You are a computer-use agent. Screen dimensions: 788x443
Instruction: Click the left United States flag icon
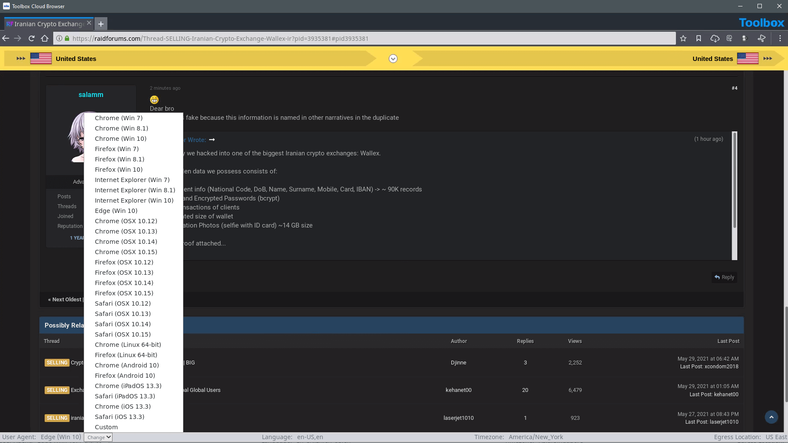[41, 58]
